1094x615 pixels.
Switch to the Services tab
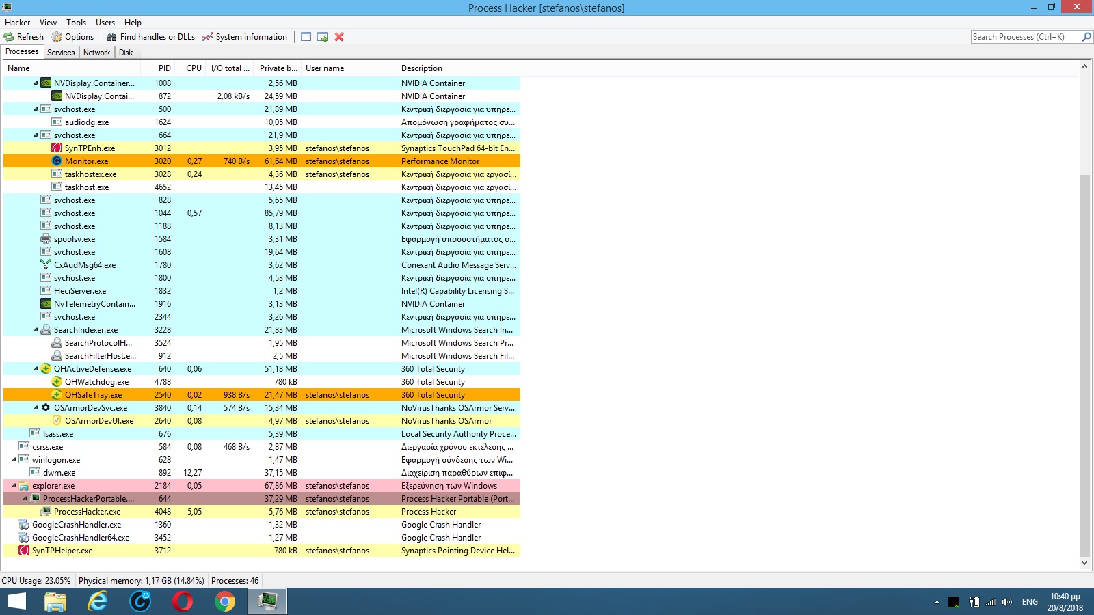61,53
